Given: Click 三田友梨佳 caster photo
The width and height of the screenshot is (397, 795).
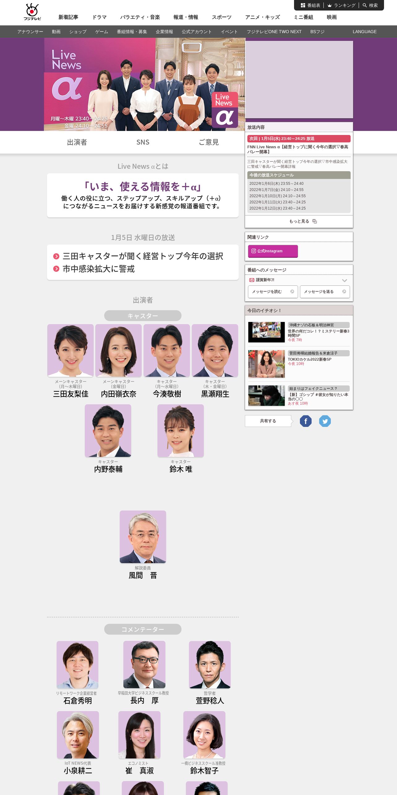Looking at the screenshot, I should click(x=70, y=350).
